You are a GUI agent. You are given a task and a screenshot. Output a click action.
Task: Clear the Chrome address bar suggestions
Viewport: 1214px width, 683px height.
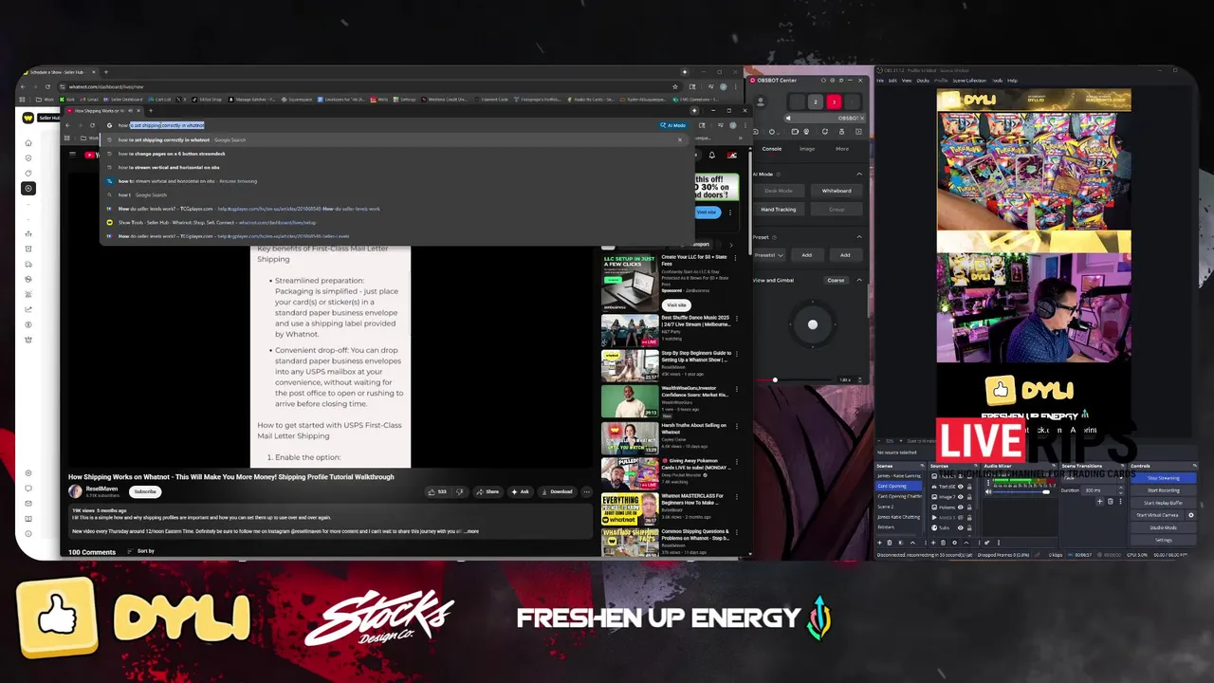click(679, 139)
